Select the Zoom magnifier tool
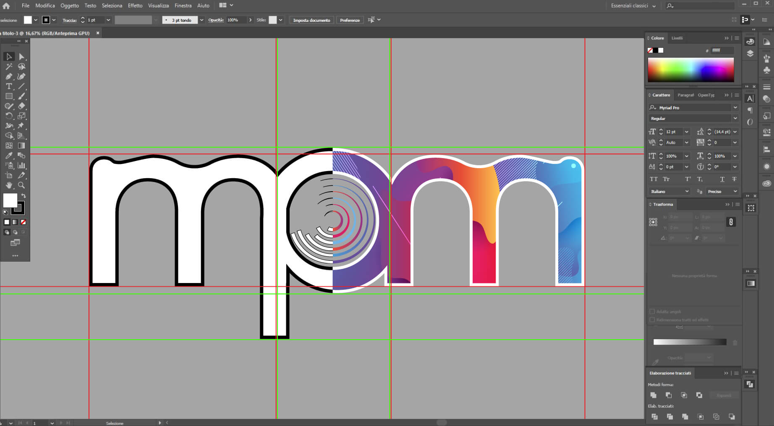Screen dimensions: 774x426 (21, 185)
